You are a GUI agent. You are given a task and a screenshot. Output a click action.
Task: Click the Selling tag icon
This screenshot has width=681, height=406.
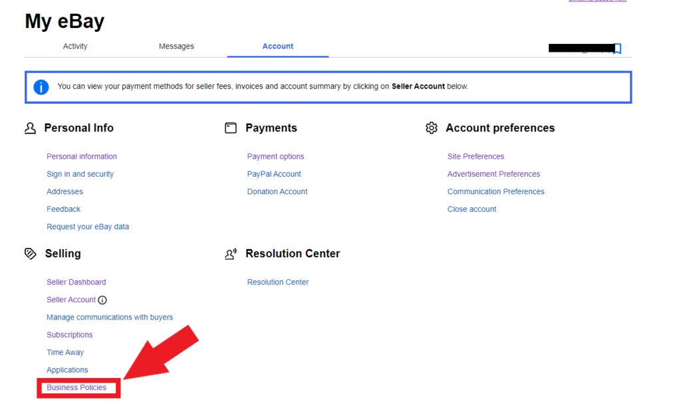tap(31, 254)
